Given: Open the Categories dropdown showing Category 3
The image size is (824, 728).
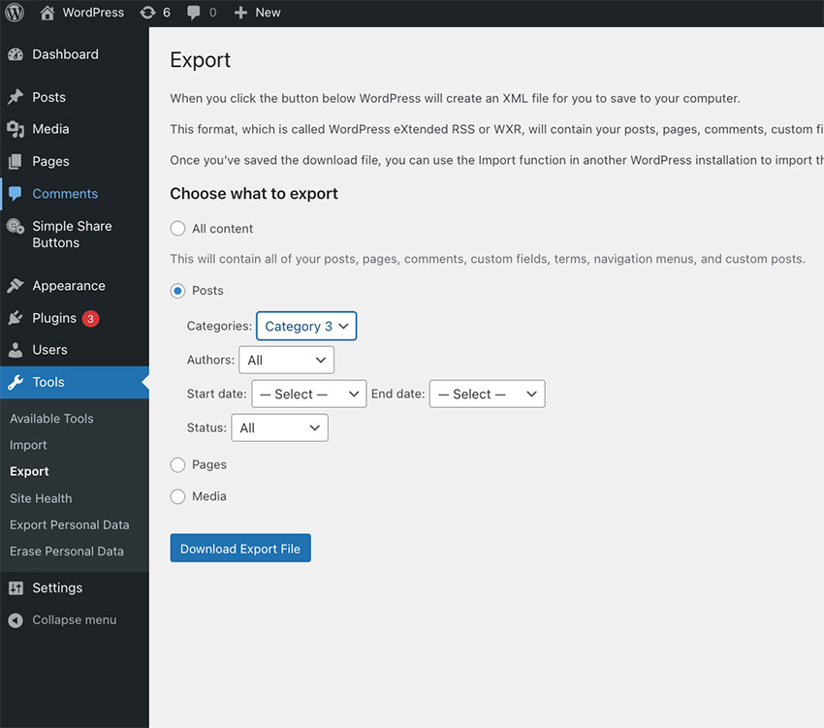Looking at the screenshot, I should tap(305, 326).
